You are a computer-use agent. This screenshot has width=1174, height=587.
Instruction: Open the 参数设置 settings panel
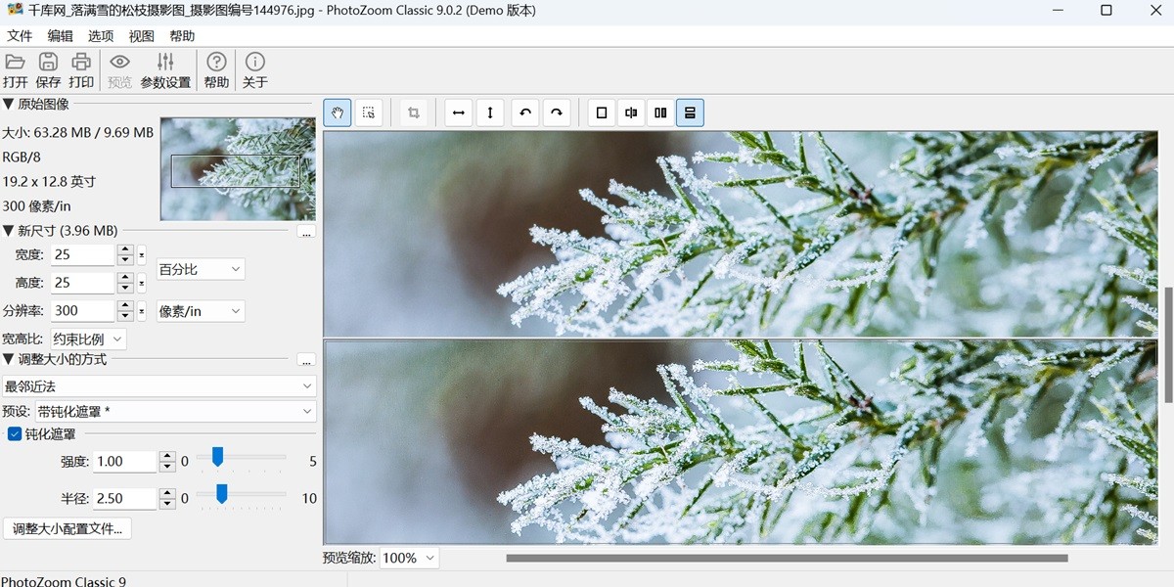pos(165,68)
